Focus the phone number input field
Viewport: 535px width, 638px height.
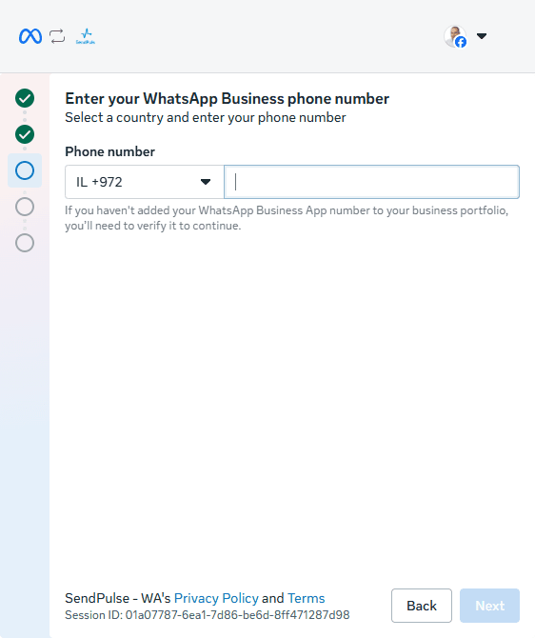point(371,182)
